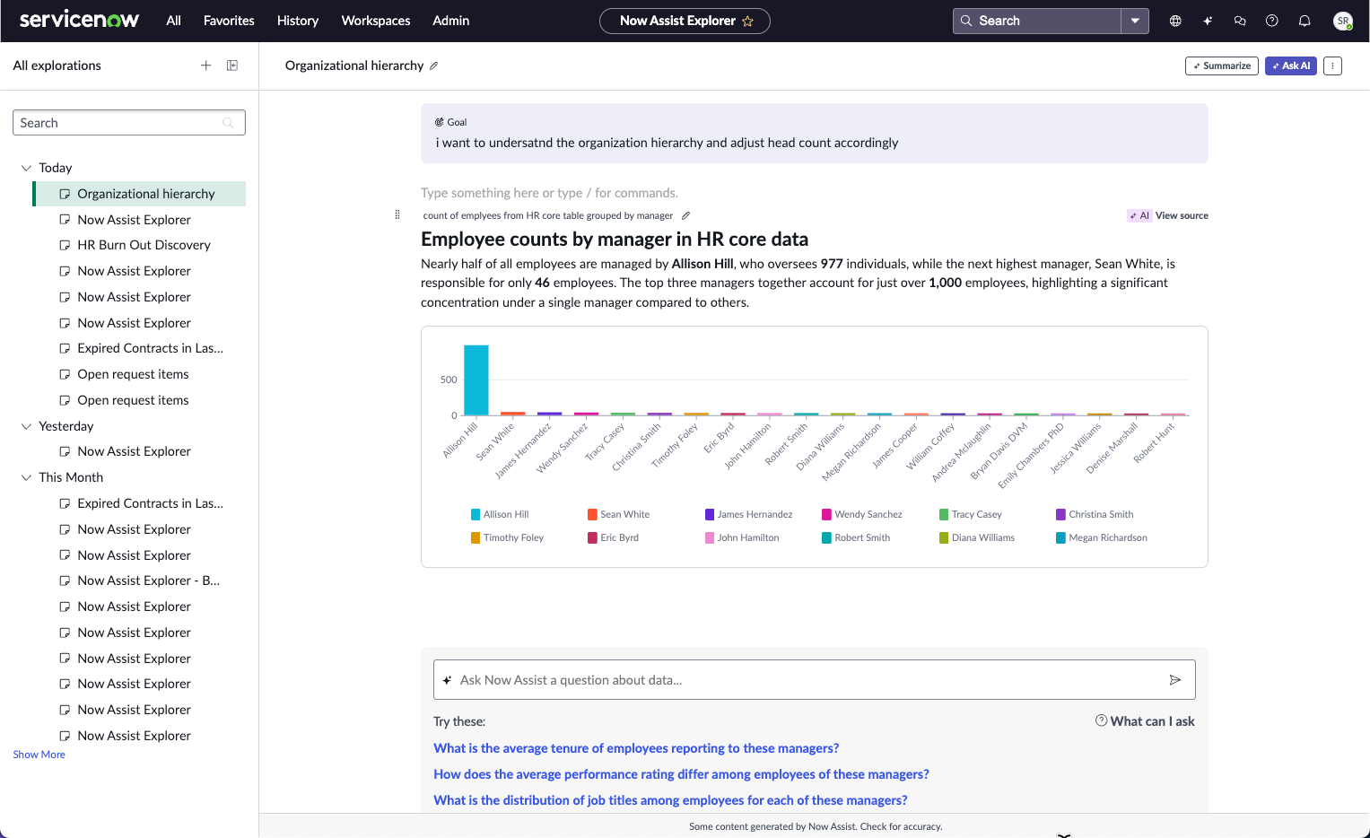The height and width of the screenshot is (838, 1370).
Task: Click the Goal target icon
Action: (440, 122)
